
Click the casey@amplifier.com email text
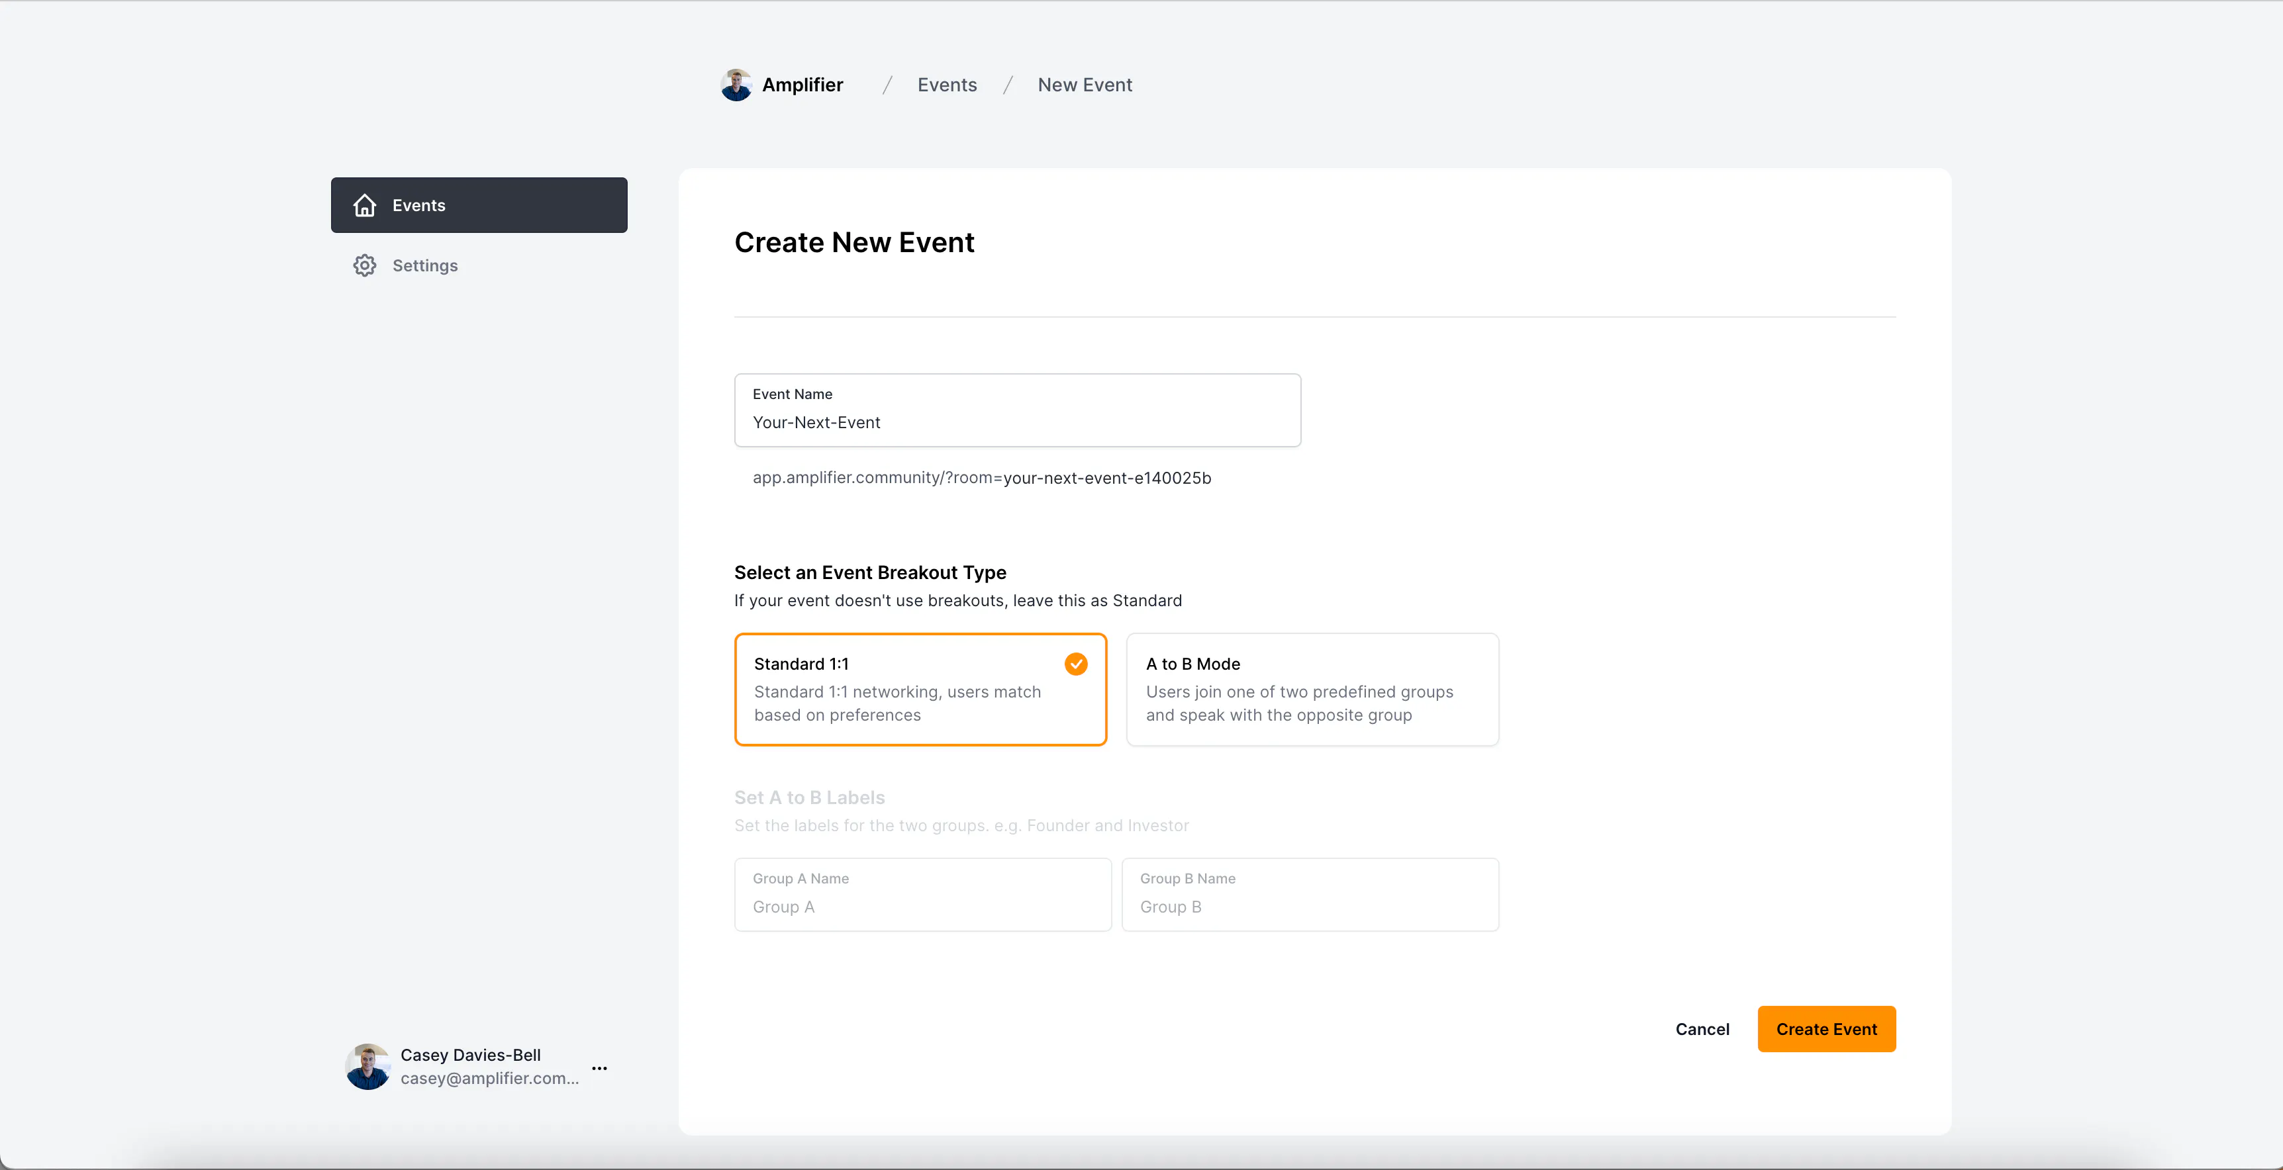[x=489, y=1078]
